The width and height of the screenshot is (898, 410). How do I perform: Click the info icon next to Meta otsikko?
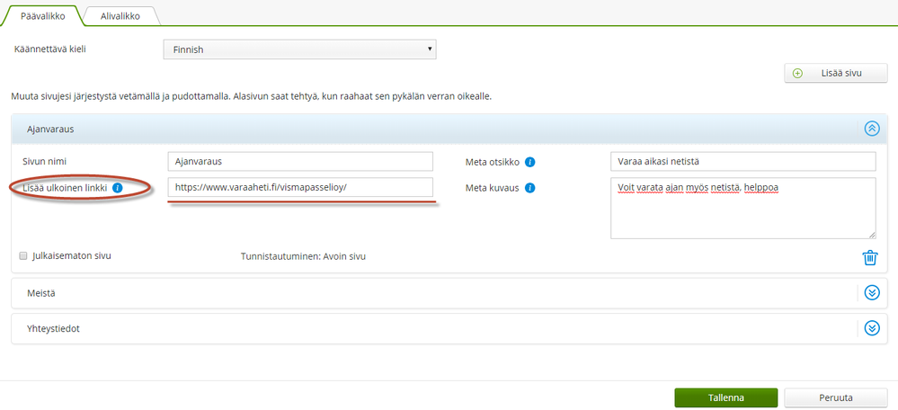[x=529, y=162]
